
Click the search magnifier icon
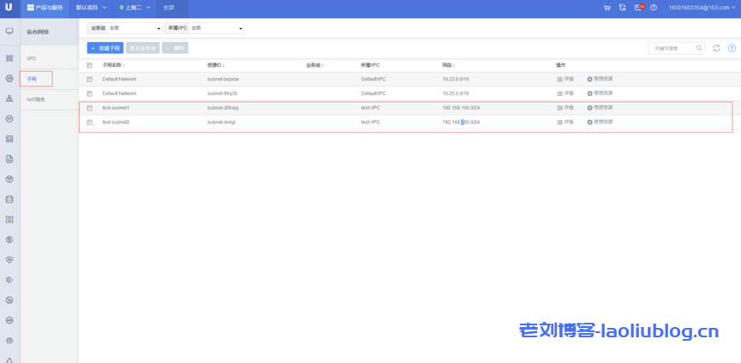click(x=699, y=48)
